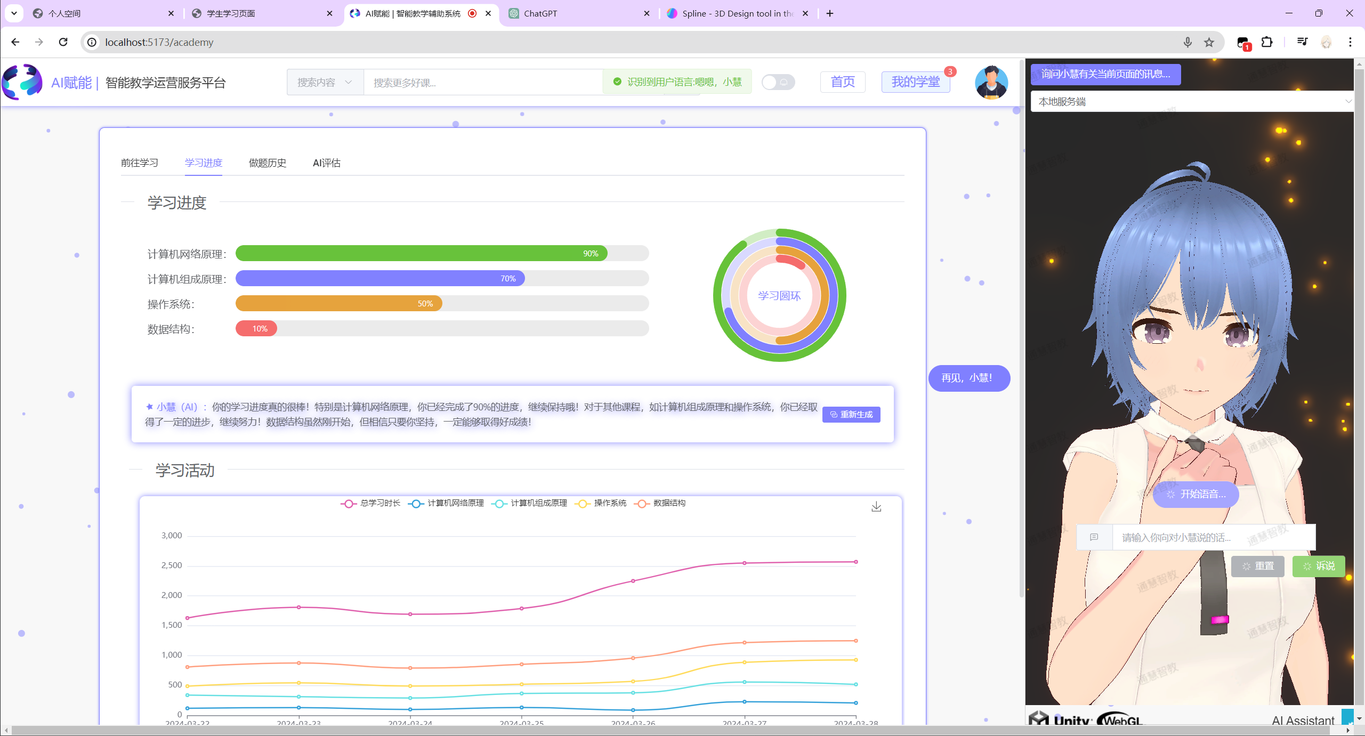Switch to the 做题历史 tab
The image size is (1365, 736).
(x=268, y=163)
